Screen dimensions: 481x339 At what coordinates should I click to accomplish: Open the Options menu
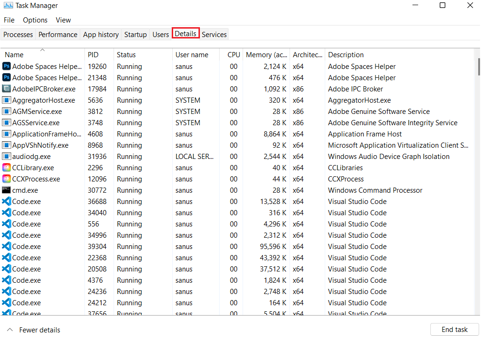pos(35,20)
